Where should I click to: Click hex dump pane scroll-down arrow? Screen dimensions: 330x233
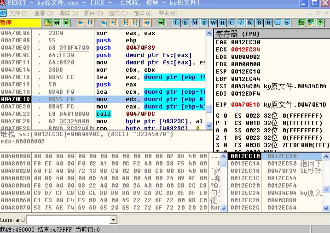pyautogui.click(x=224, y=208)
